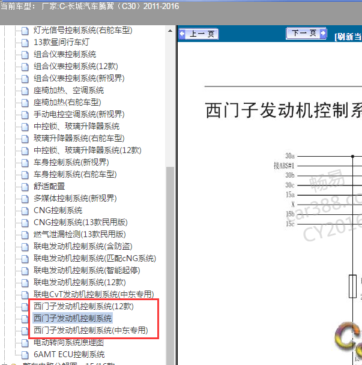Select CNG控制系统(13款民用版) item
This screenshot has height=365, width=362.
[80, 222]
